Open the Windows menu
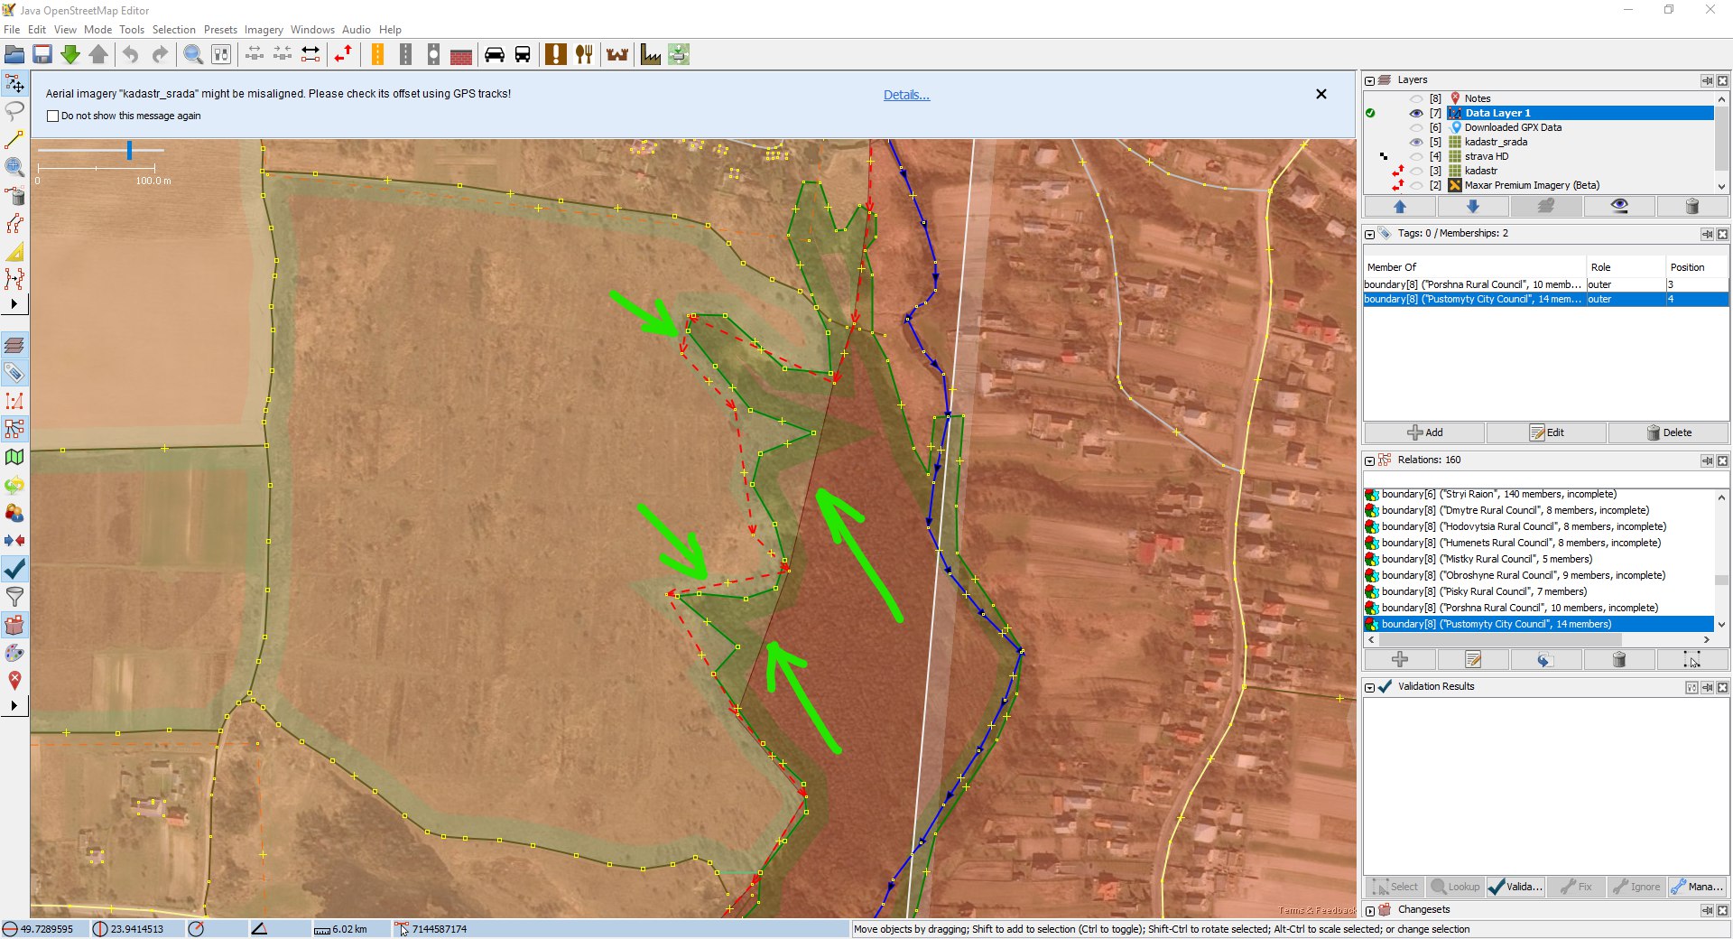The image size is (1733, 939). click(x=312, y=30)
